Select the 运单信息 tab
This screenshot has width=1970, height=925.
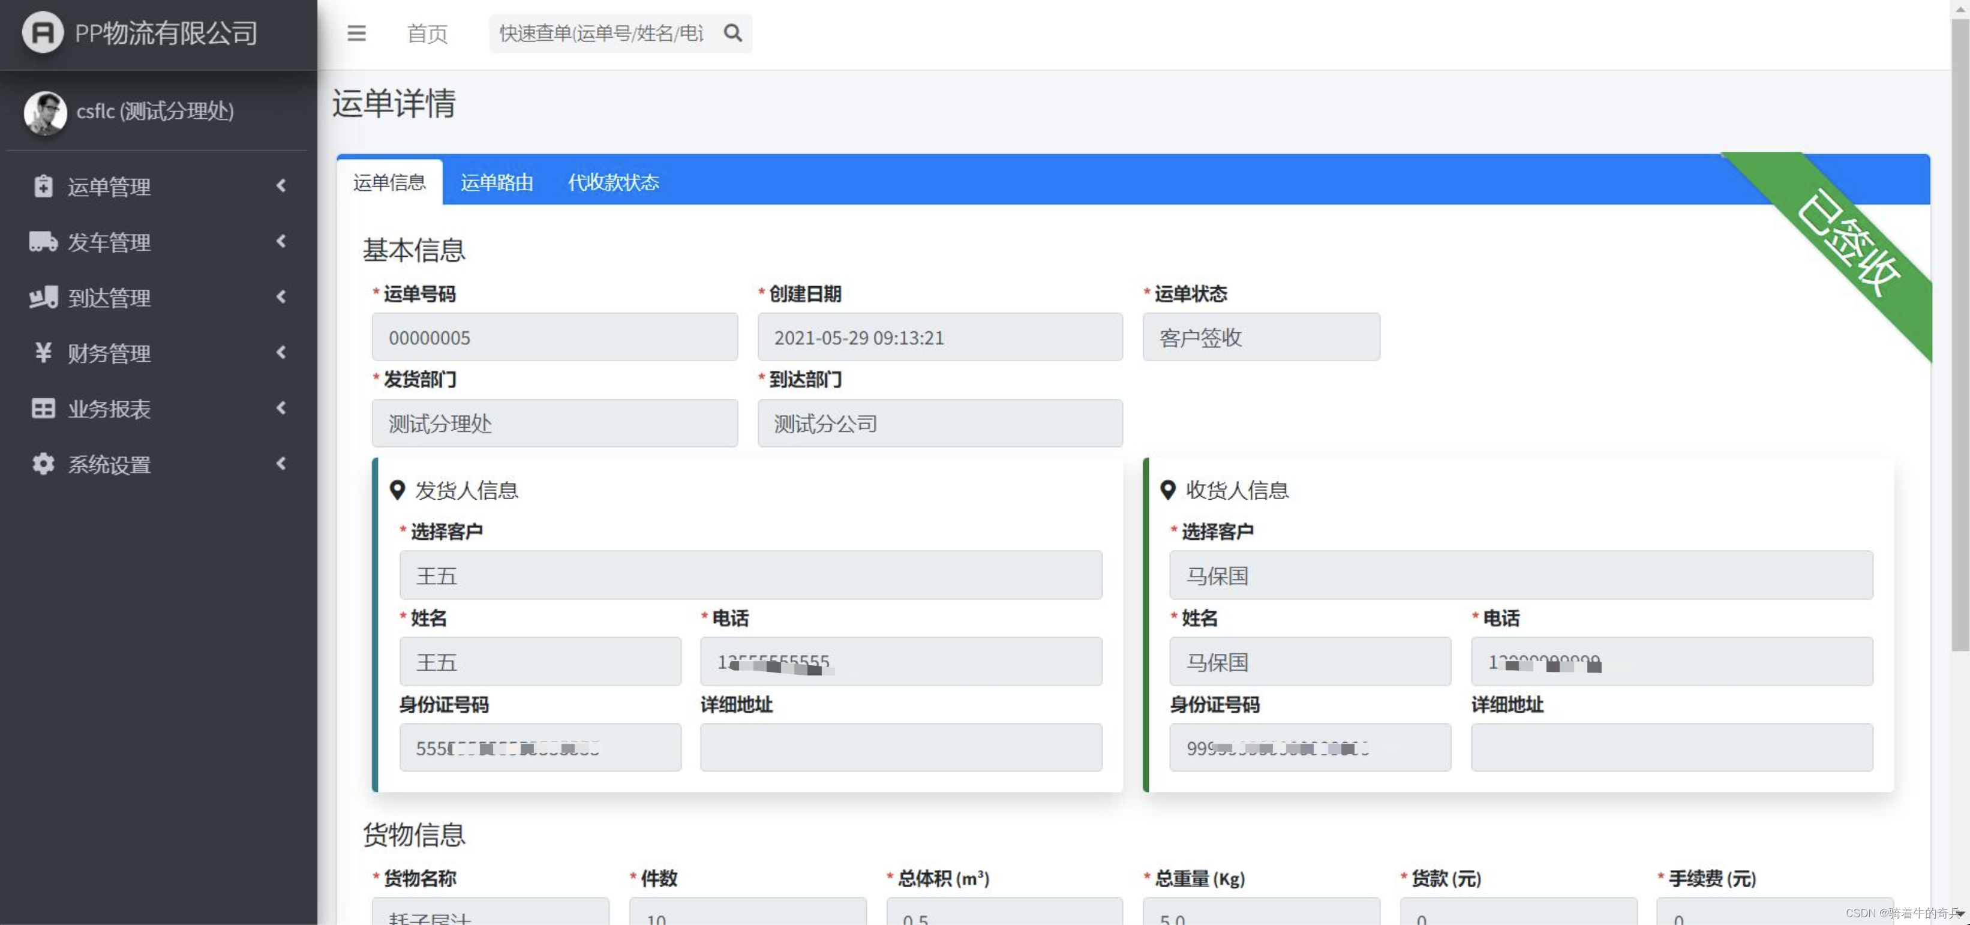[x=389, y=183]
